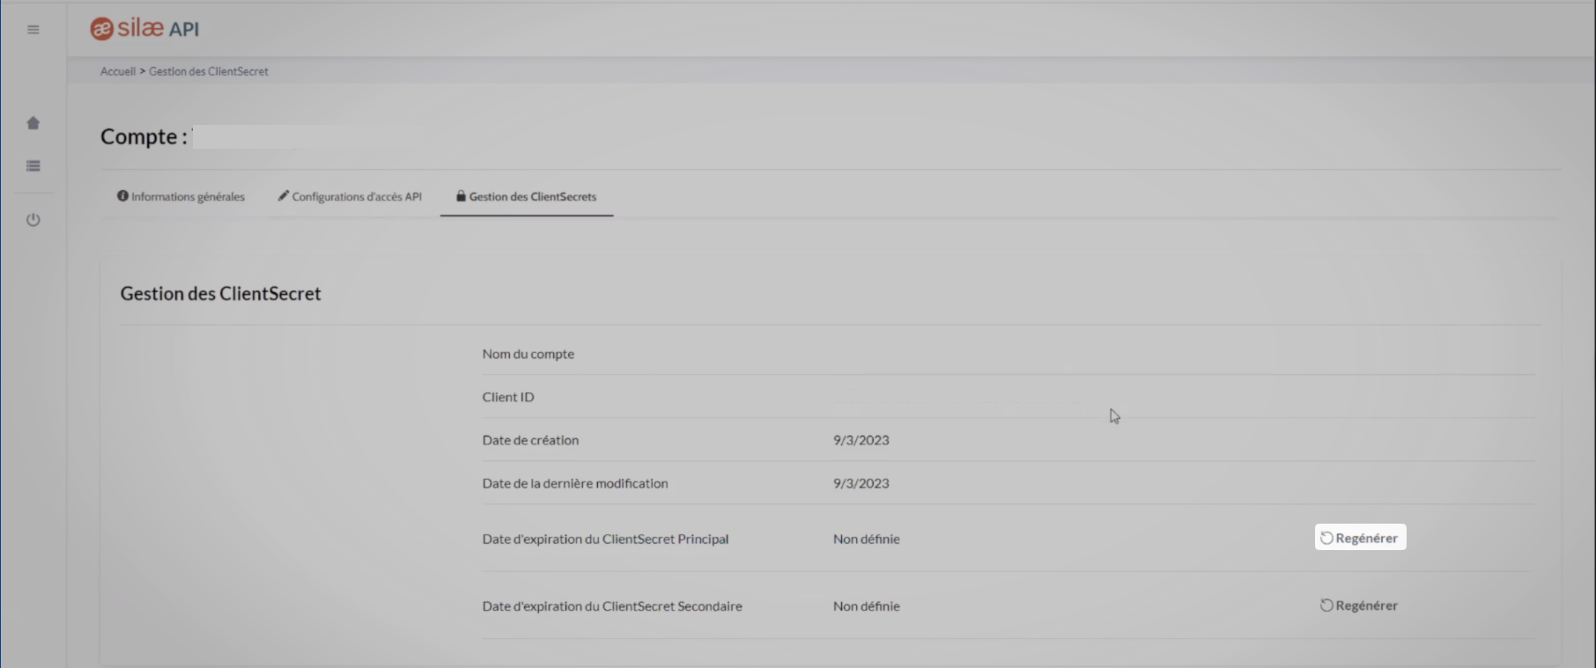Open the hamburger menu at top left
The height and width of the screenshot is (668, 1596).
coord(33,30)
